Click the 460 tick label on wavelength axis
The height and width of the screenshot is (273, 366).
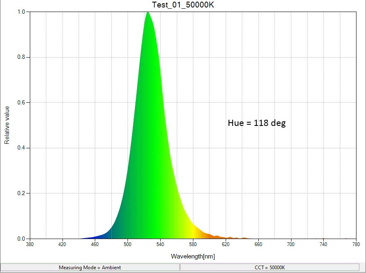95,244
